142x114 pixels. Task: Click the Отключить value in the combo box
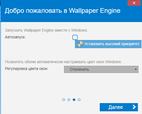point(79,69)
